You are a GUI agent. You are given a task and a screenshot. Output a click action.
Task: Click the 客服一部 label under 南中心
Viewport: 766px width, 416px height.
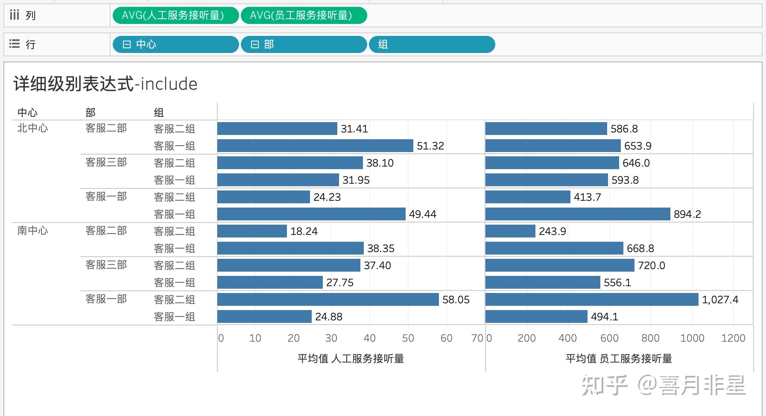105,299
